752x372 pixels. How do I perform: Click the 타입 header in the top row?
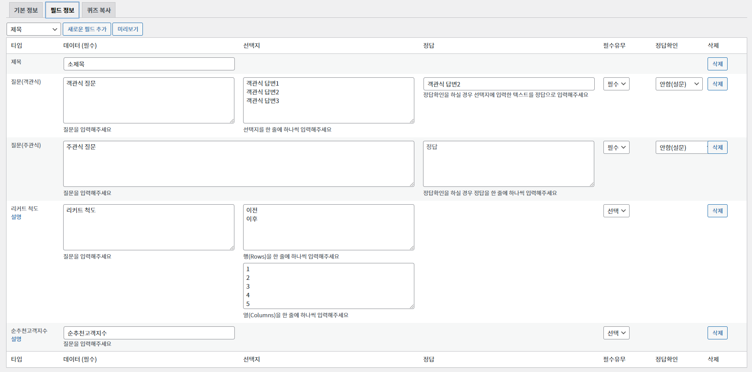click(x=17, y=46)
